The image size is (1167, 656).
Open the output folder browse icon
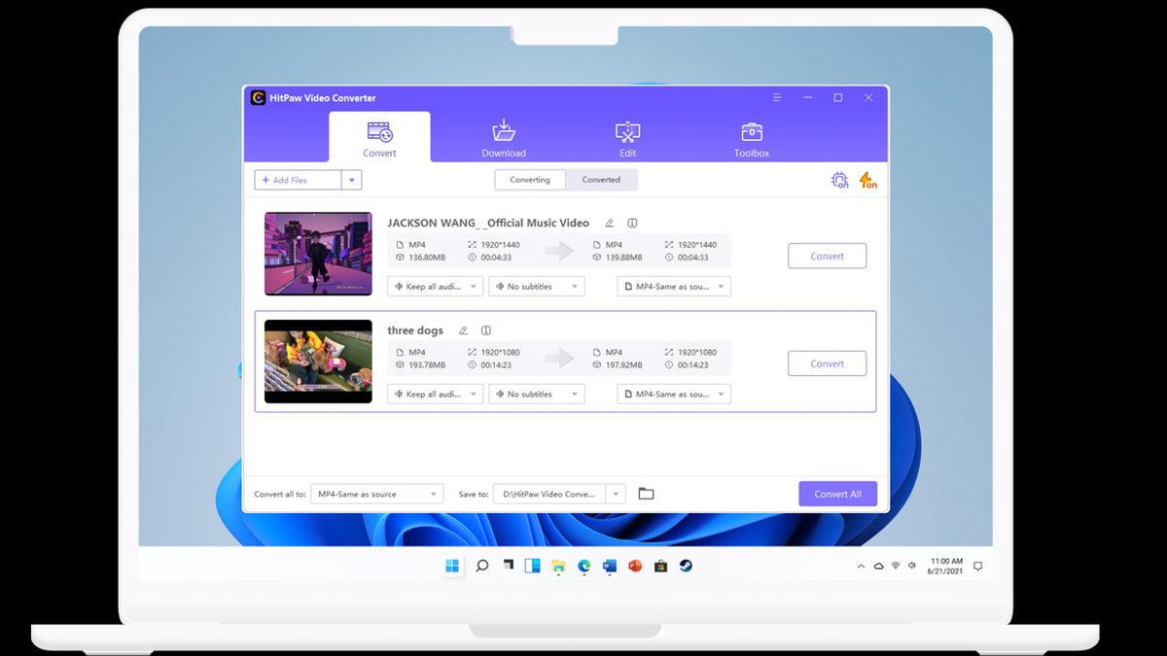(x=646, y=493)
